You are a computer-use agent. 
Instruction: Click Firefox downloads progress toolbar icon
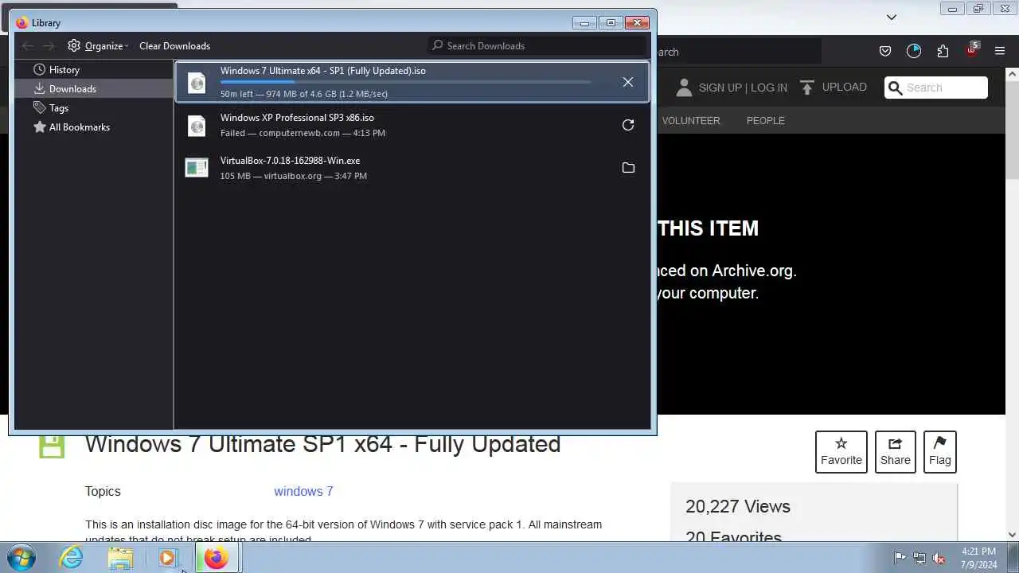[x=914, y=52]
